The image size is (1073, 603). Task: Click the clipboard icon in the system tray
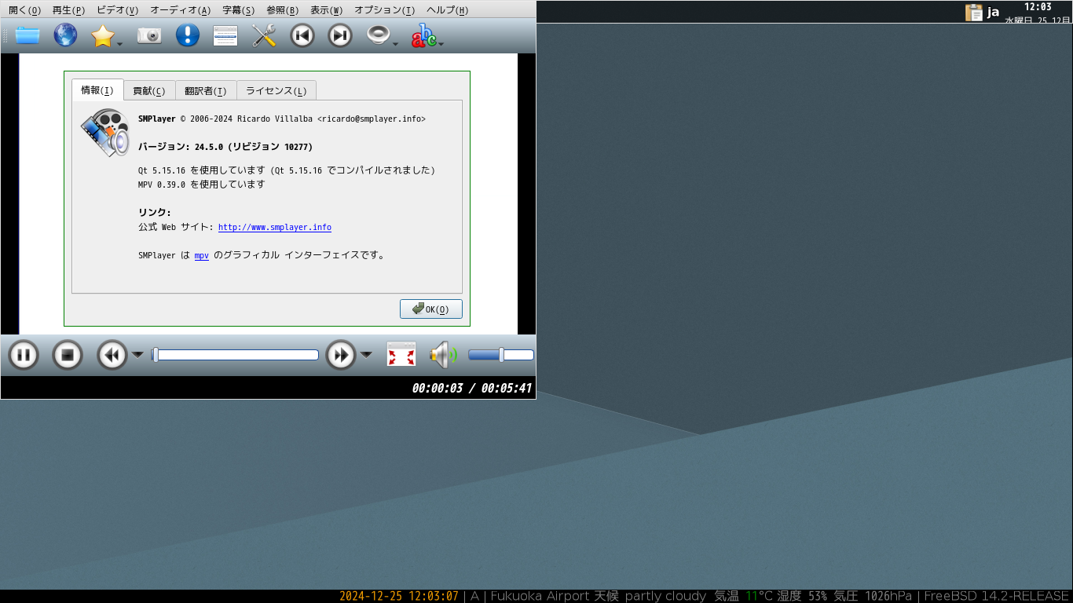[x=974, y=12]
